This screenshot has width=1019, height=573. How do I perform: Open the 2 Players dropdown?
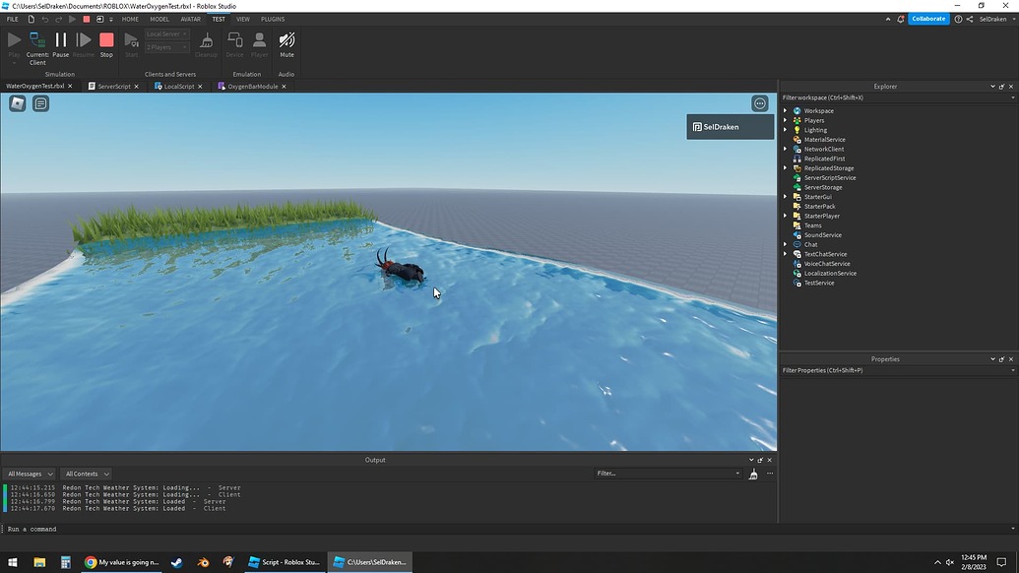point(165,46)
